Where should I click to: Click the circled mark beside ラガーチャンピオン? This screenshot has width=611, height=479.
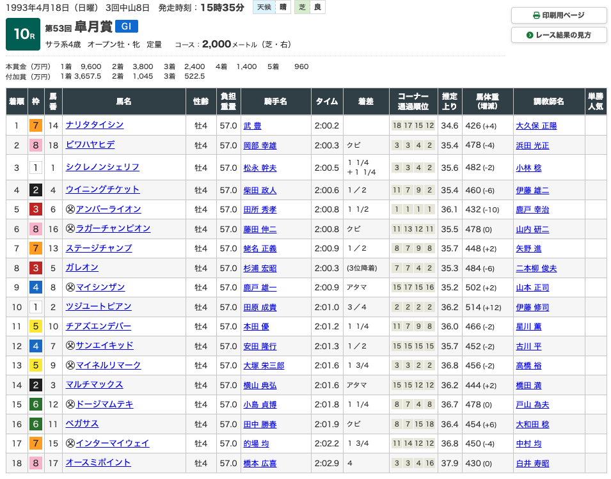pyautogui.click(x=70, y=229)
